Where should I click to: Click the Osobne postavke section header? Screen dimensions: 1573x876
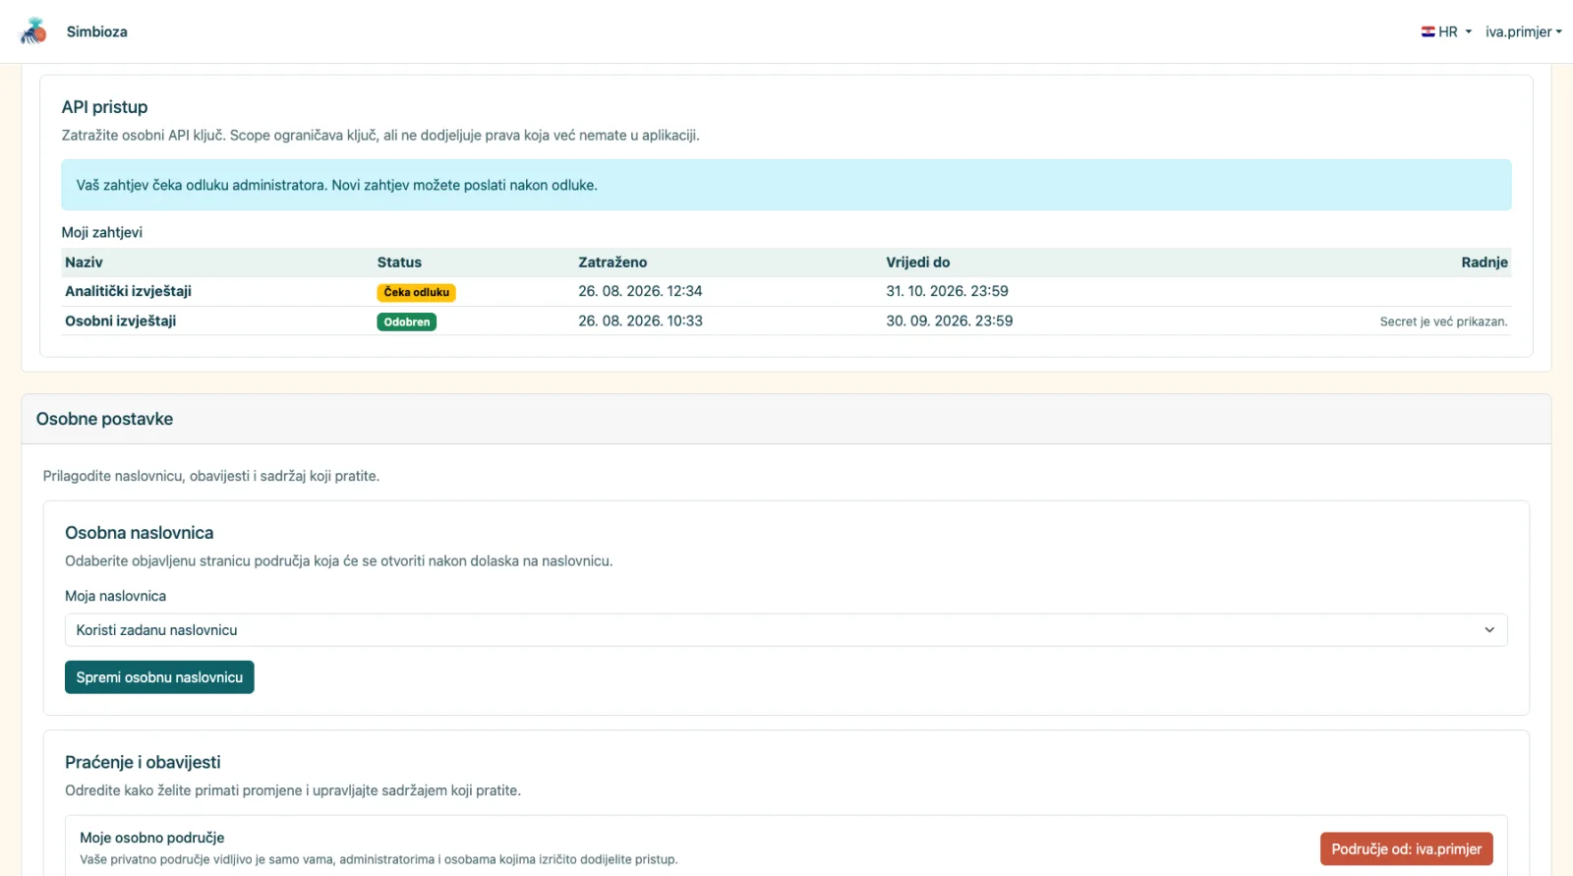[x=786, y=419]
